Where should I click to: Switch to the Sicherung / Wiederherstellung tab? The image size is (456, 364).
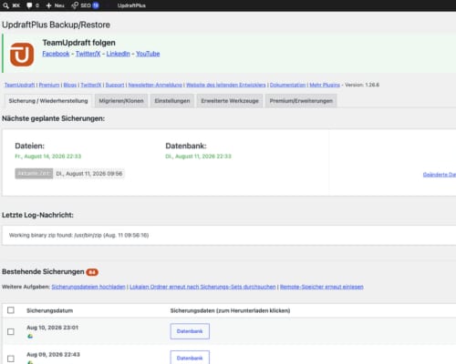[x=48, y=101]
